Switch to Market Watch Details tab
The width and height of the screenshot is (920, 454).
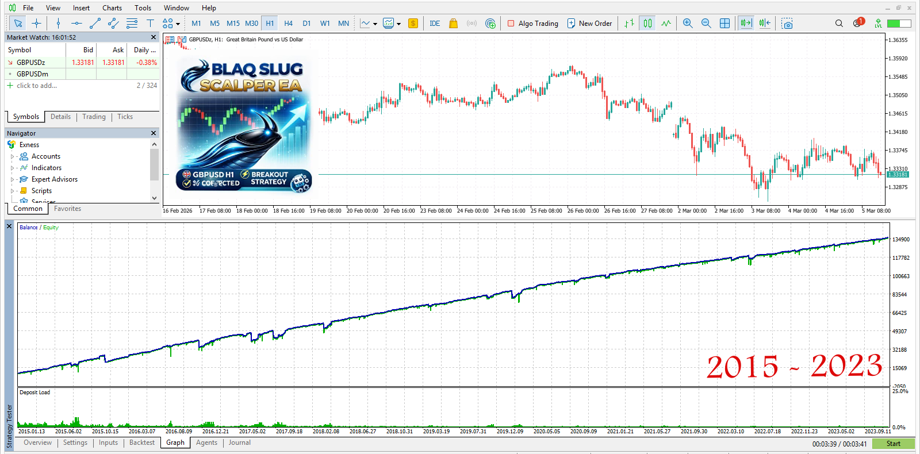coord(60,117)
